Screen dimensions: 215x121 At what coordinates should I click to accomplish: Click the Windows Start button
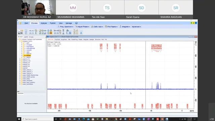(19, 119)
